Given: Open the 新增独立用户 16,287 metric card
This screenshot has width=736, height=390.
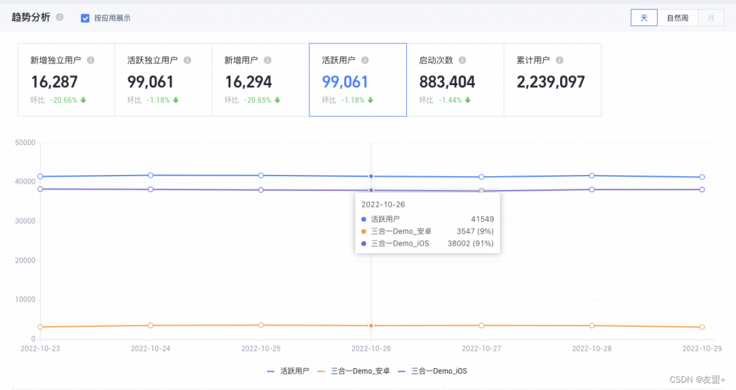Looking at the screenshot, I should (x=66, y=80).
